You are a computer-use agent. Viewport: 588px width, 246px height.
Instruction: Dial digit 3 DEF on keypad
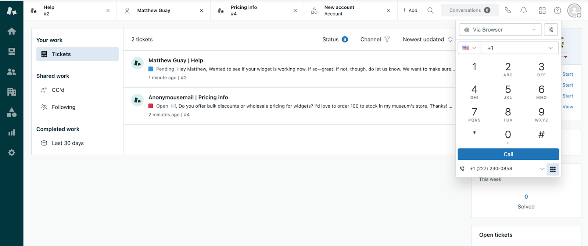(x=541, y=69)
